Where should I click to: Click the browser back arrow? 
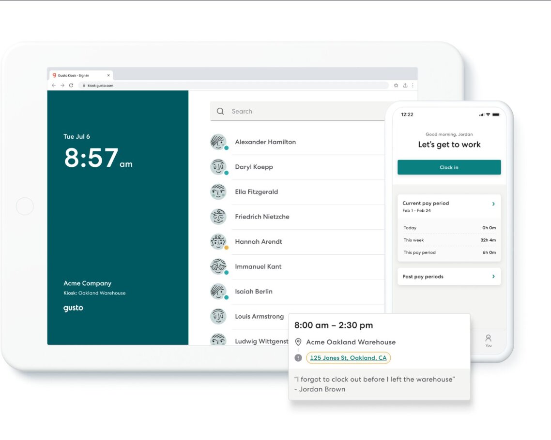[x=54, y=86]
